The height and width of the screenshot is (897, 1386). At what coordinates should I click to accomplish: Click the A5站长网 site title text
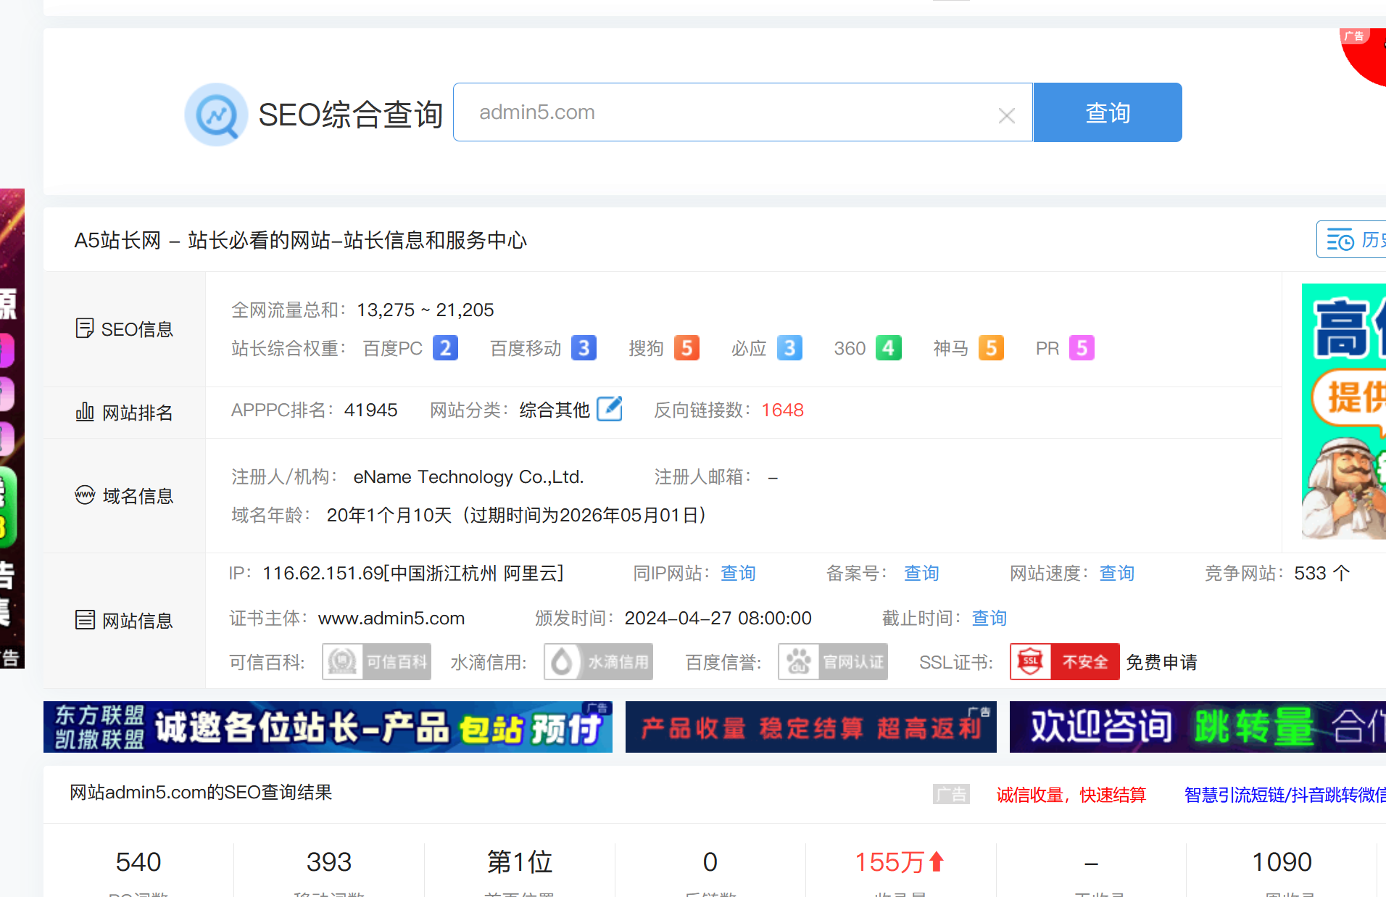(x=300, y=240)
